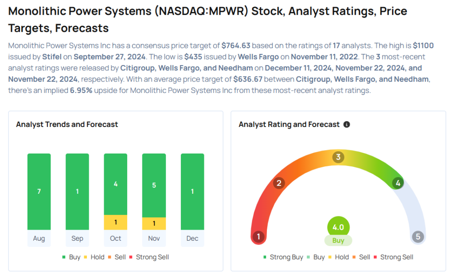Click the yellow Hold segment in October bar

[115, 222]
